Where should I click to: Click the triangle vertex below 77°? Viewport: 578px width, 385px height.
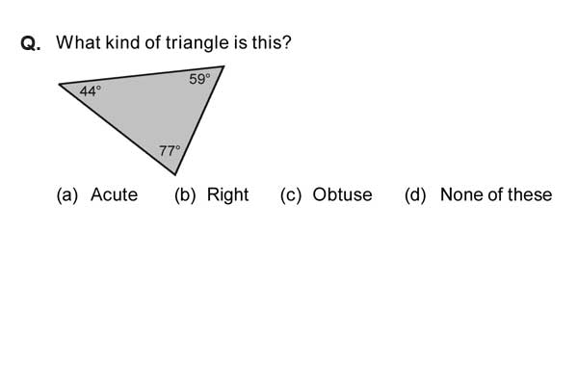tap(175, 174)
